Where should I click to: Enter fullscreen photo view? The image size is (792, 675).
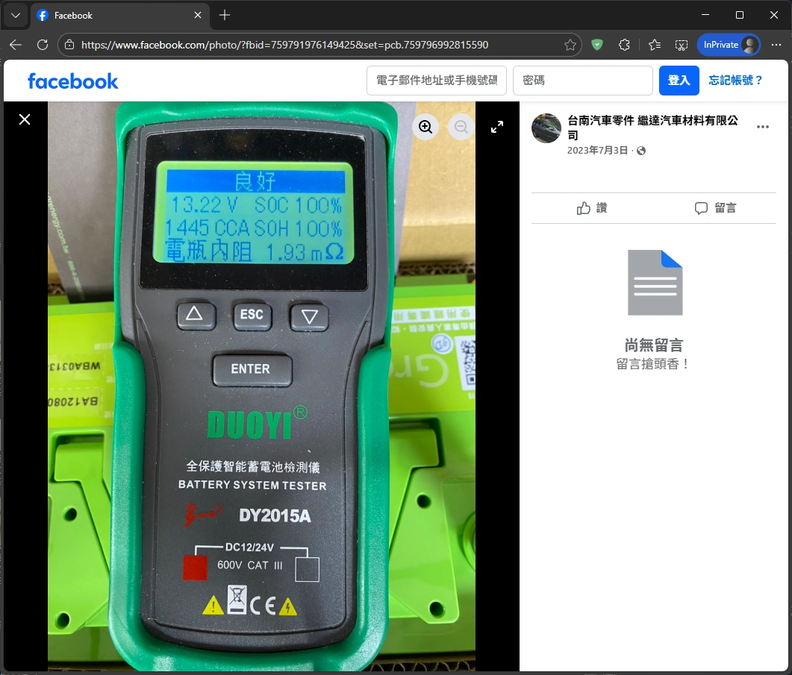[497, 127]
